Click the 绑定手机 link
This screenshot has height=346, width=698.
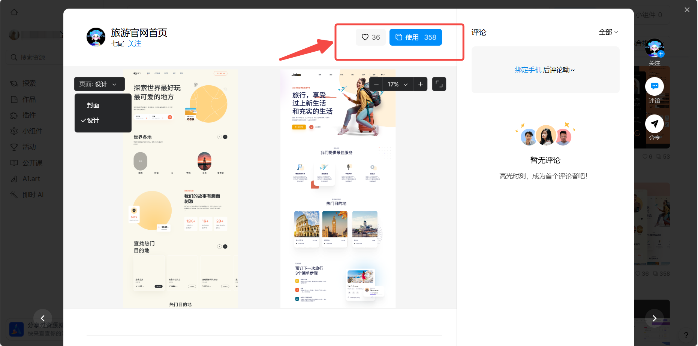tap(528, 70)
